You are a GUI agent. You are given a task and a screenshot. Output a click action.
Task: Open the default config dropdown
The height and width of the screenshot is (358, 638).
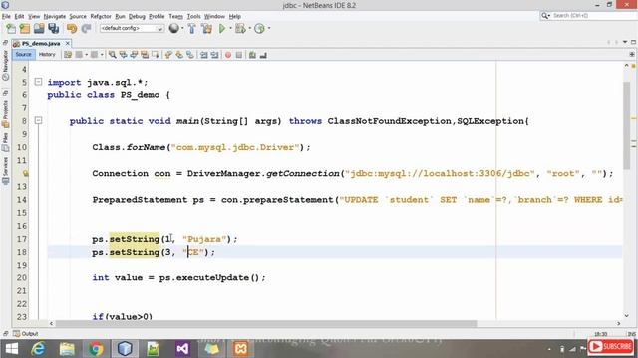click(132, 28)
